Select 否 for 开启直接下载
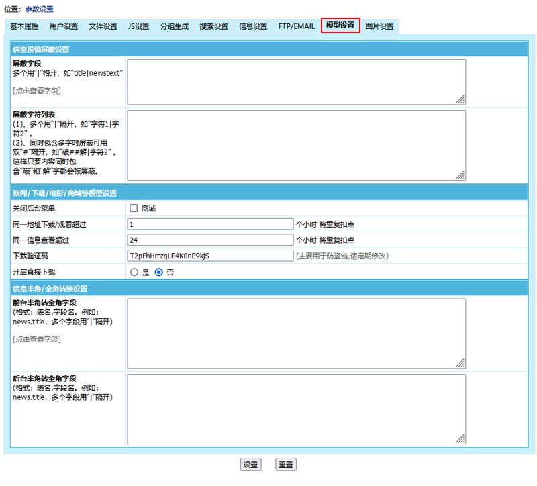Screen dimensions: 537x486 tap(159, 273)
